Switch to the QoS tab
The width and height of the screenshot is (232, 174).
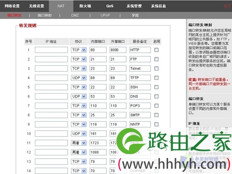[x=110, y=6]
